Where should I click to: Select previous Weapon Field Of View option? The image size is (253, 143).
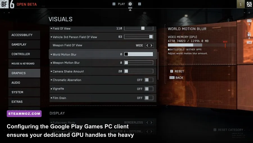pos(147,45)
